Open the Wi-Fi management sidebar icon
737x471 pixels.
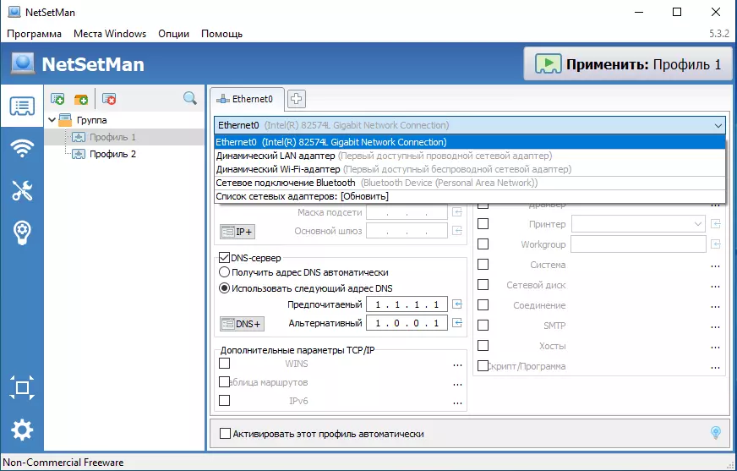tap(22, 149)
